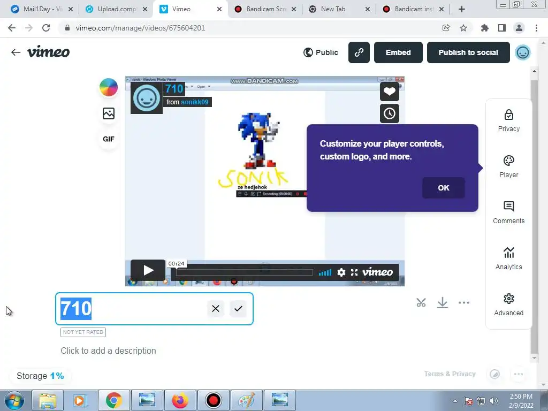548x411 pixels.
Task: Switch to New Tab tab
Action: (x=340, y=9)
